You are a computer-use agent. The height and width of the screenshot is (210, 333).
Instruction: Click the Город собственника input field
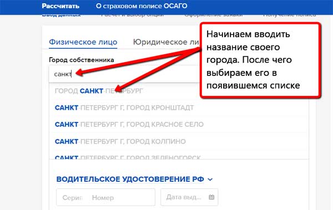click(x=124, y=74)
